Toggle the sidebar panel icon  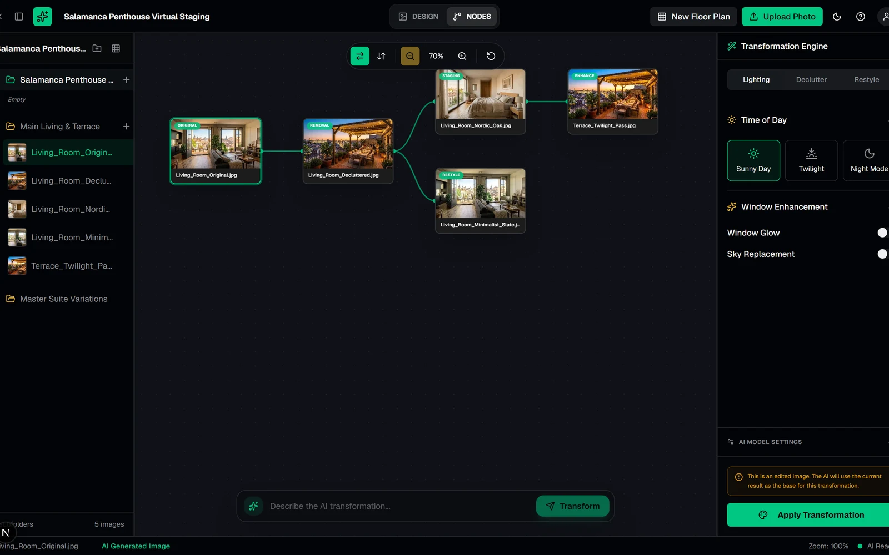pyautogui.click(x=19, y=17)
